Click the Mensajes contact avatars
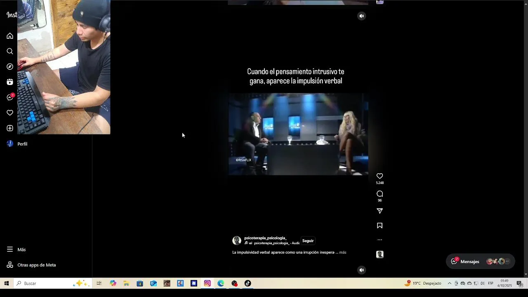 coord(498,262)
